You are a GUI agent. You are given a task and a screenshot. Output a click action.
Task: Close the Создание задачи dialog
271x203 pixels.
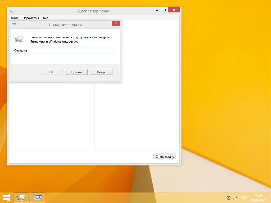116,23
